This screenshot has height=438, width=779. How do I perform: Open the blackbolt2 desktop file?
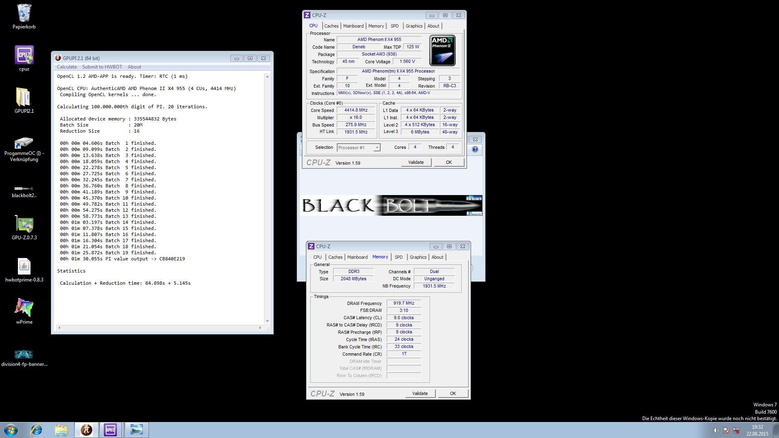tap(24, 191)
